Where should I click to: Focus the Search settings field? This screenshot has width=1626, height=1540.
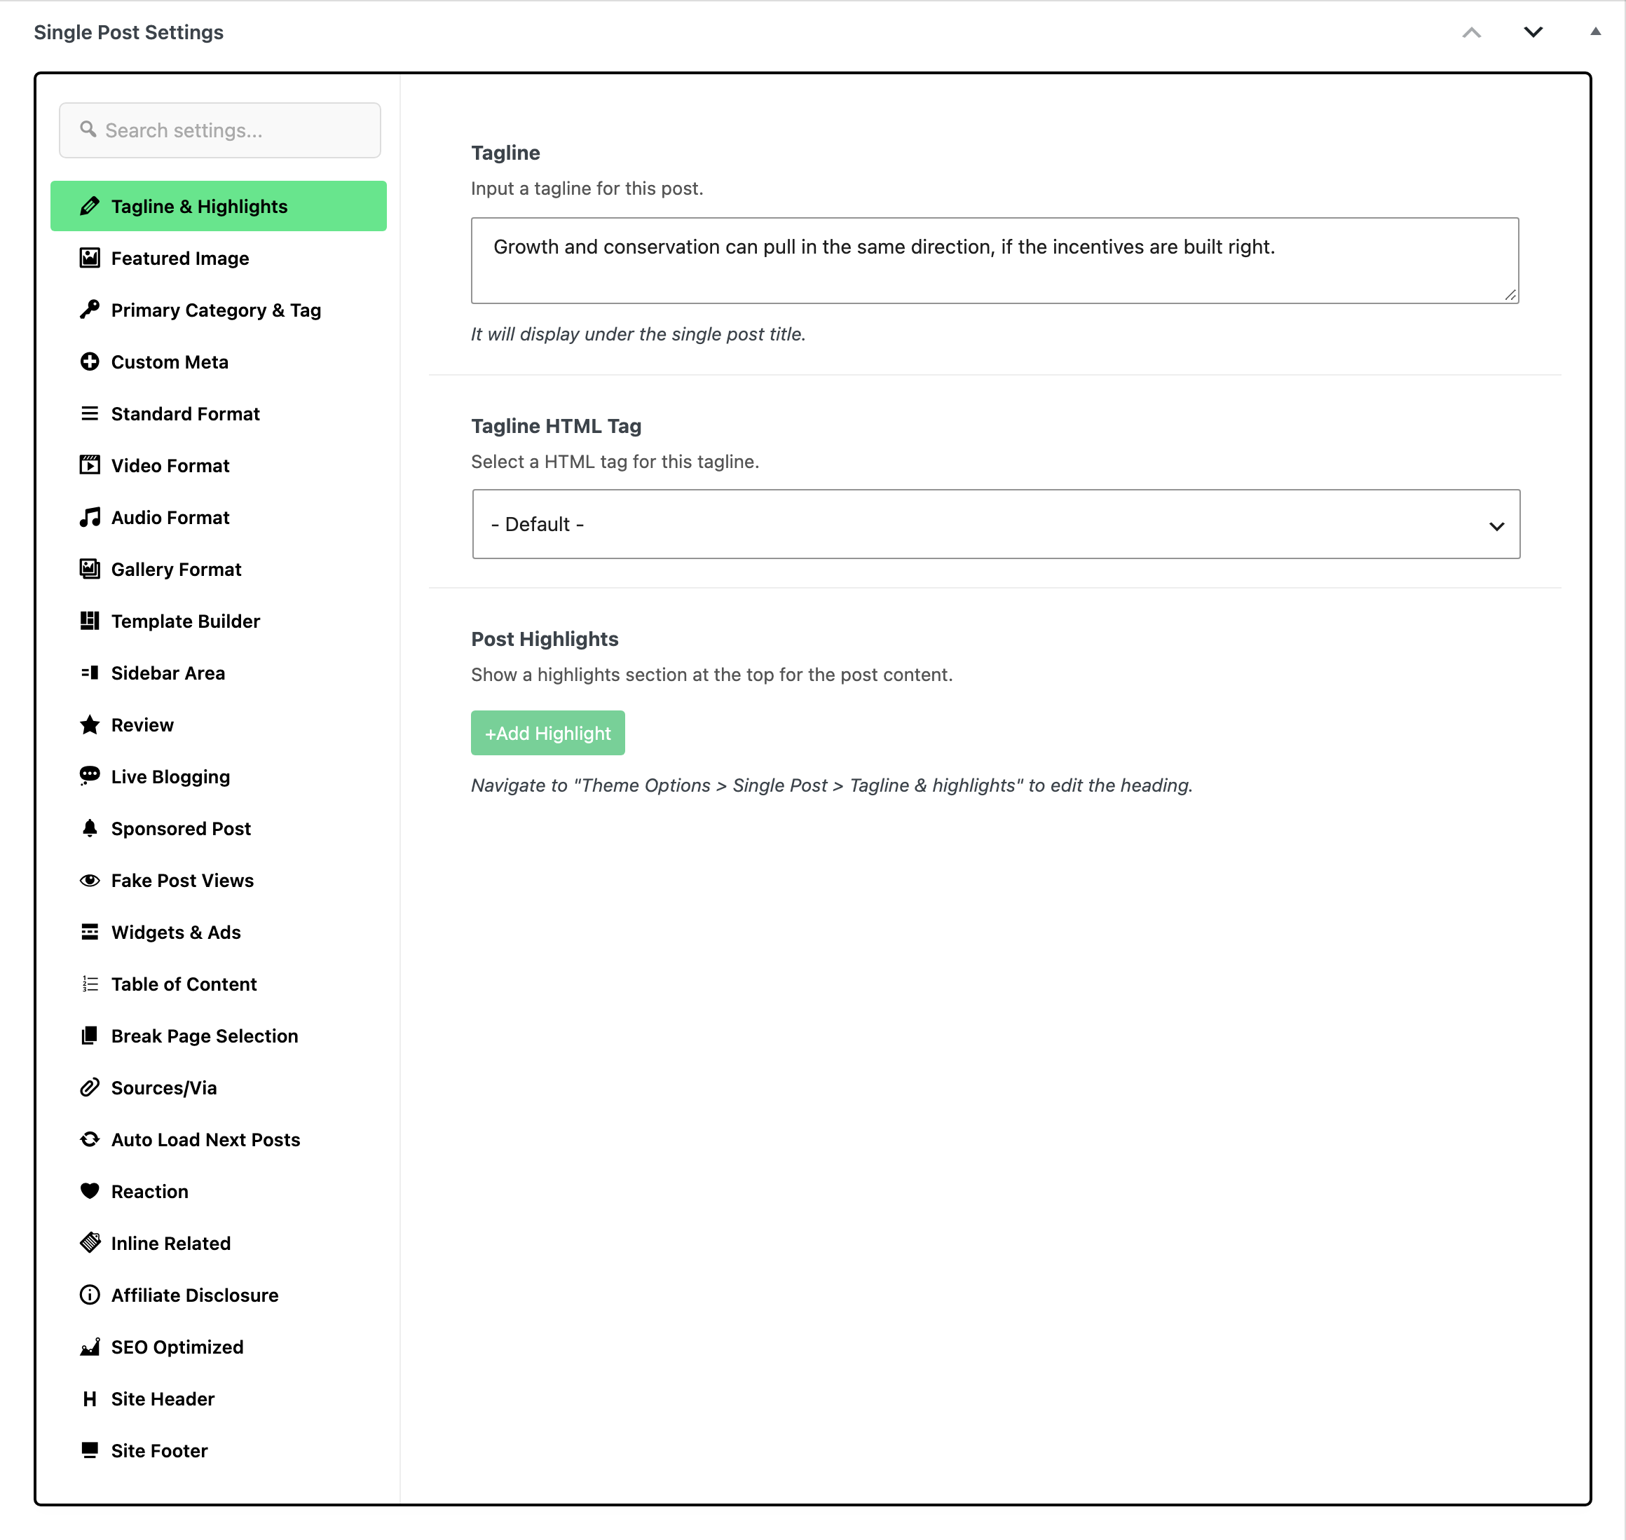(220, 130)
